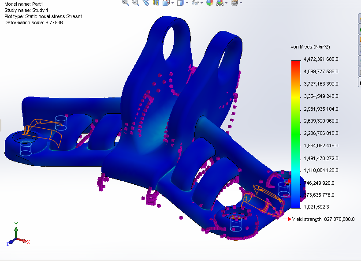This screenshot has width=361, height=261.
Task: Expand the View Settings dropdown arrow
Action: point(241,4)
